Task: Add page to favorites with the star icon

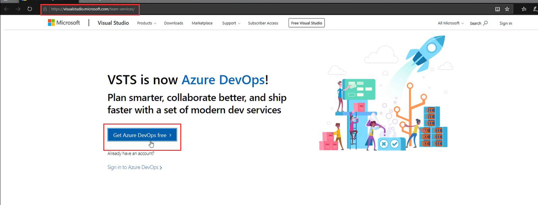Action: tap(507, 9)
